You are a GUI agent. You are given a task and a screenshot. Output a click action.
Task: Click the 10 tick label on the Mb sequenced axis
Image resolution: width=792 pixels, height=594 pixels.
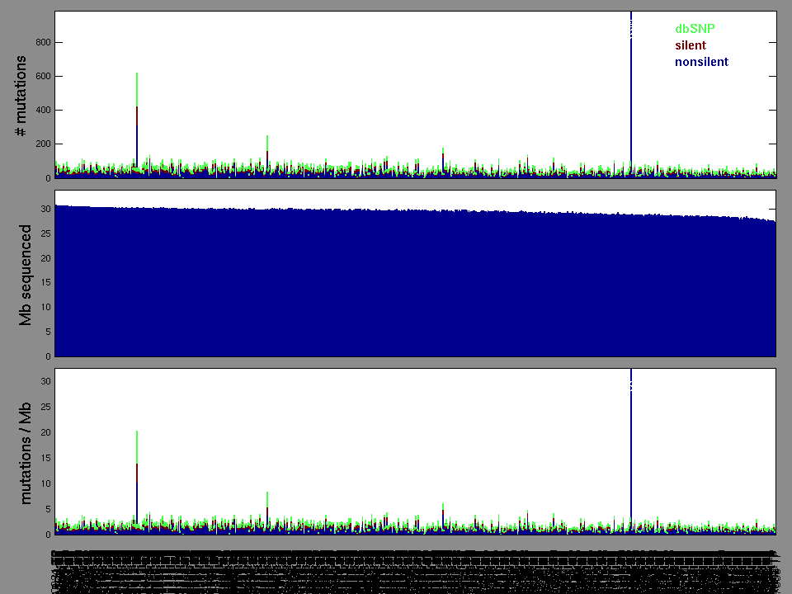coord(45,307)
